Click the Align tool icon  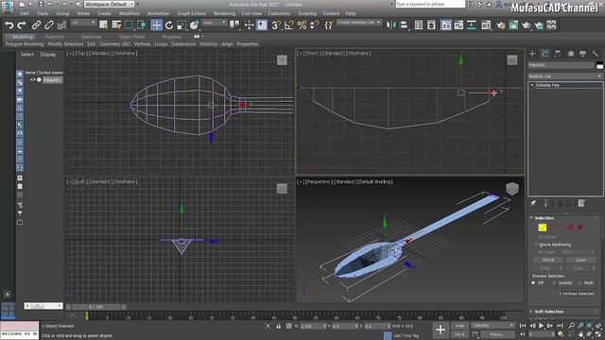point(404,25)
